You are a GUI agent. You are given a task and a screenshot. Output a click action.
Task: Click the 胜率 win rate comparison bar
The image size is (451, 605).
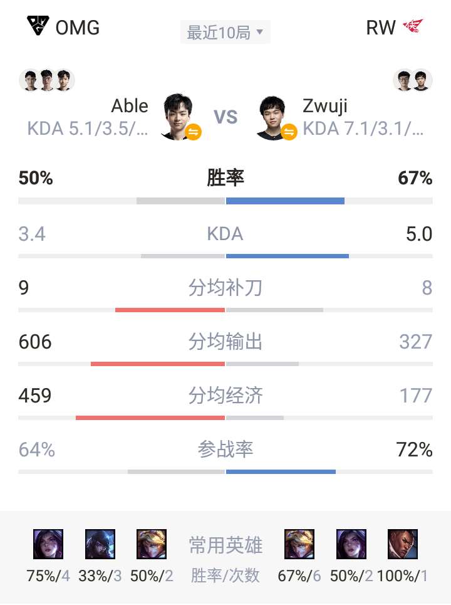[225, 201]
